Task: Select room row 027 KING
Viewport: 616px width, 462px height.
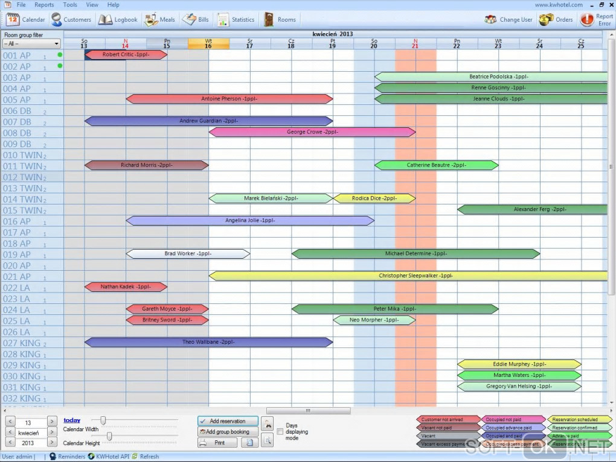Action: (32, 343)
